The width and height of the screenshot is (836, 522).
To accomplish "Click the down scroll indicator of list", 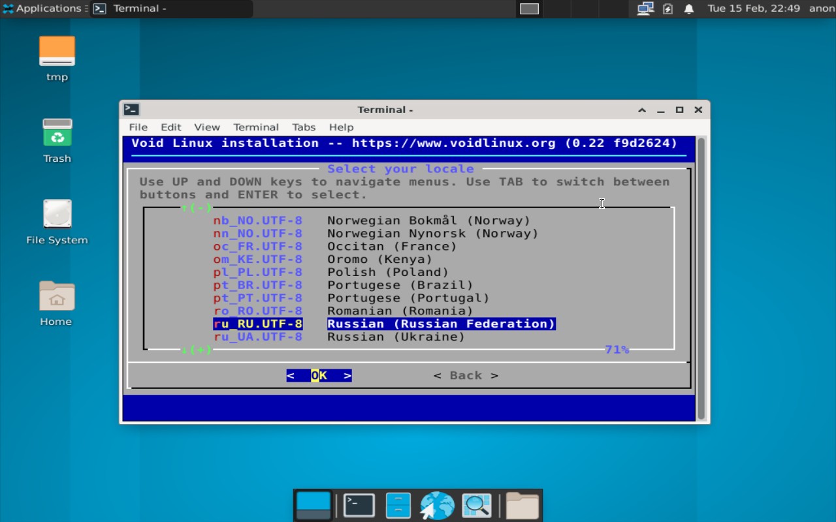I will pos(197,350).
